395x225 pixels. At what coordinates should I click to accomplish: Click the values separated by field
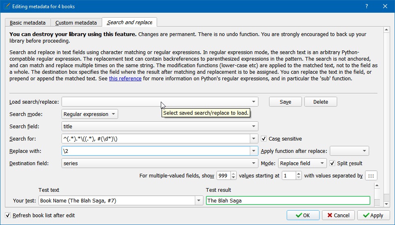pyautogui.click(x=371, y=176)
